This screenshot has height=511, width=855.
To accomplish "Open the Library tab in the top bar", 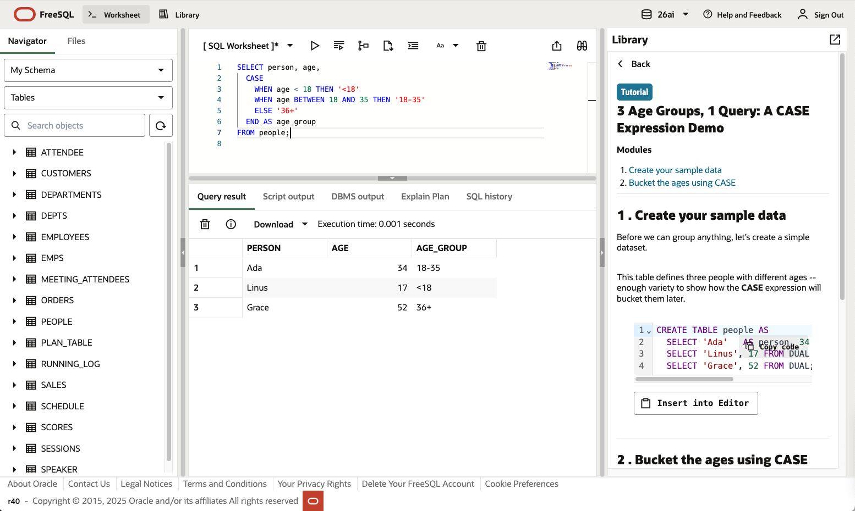I will point(179,15).
